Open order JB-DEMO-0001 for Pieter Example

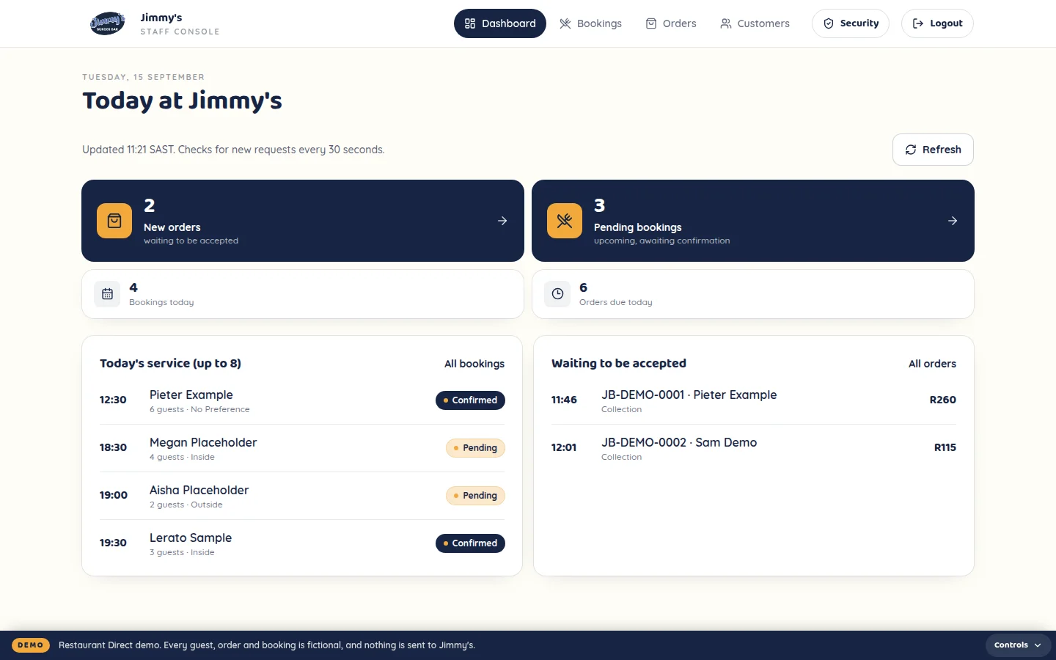point(754,400)
